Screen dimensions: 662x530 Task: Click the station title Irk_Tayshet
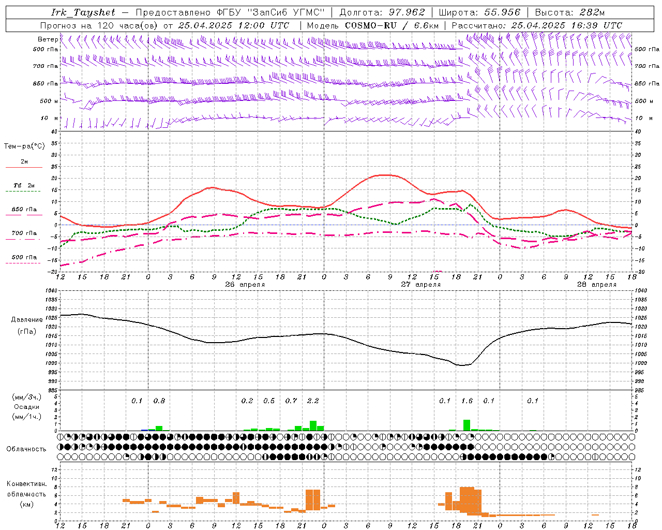83,13
